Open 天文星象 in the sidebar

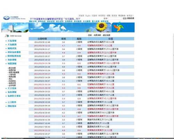pos(12,88)
